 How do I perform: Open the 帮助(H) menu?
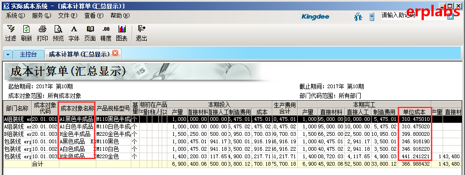tap(120, 16)
